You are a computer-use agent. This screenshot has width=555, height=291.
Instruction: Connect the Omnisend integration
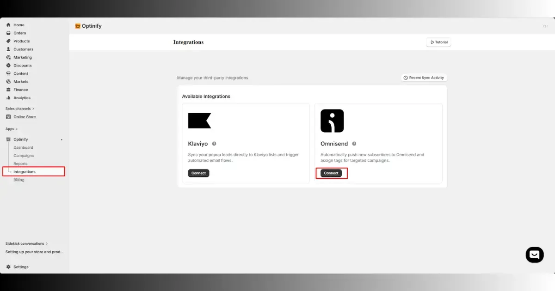coord(331,173)
